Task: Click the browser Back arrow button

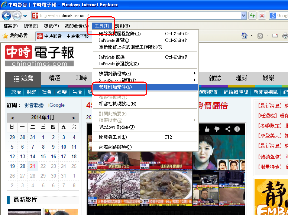Action: tap(6, 16)
